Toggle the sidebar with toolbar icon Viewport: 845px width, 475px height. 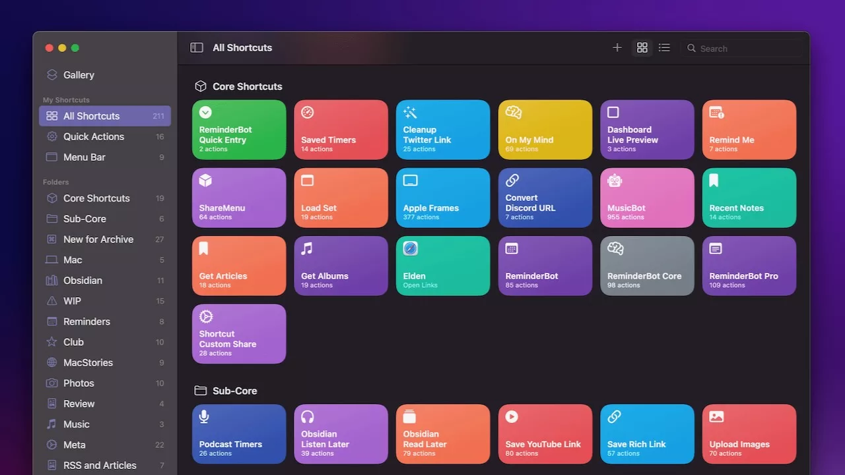pyautogui.click(x=197, y=47)
